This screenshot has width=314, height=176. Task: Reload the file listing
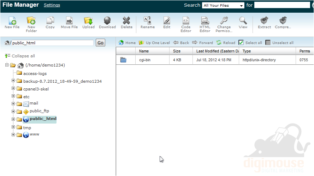point(226,43)
